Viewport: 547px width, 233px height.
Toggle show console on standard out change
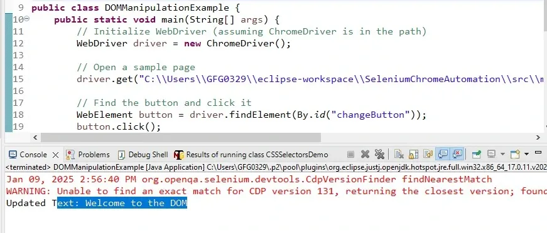pyautogui.click(x=443, y=153)
